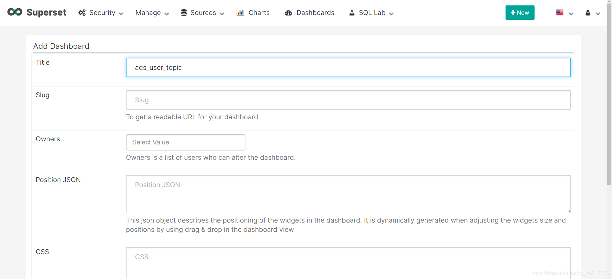Image resolution: width=612 pixels, height=279 pixels.
Task: Open the language dropdown chevron
Action: [571, 14]
